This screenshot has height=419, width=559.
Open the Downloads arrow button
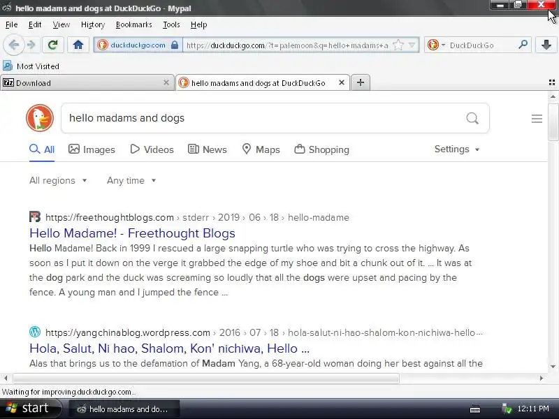click(546, 45)
